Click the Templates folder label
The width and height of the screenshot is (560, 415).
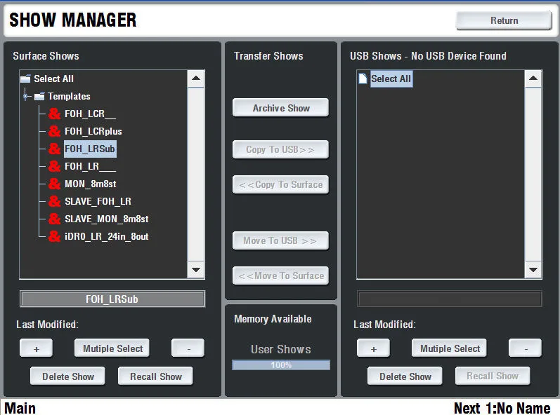[x=69, y=96]
